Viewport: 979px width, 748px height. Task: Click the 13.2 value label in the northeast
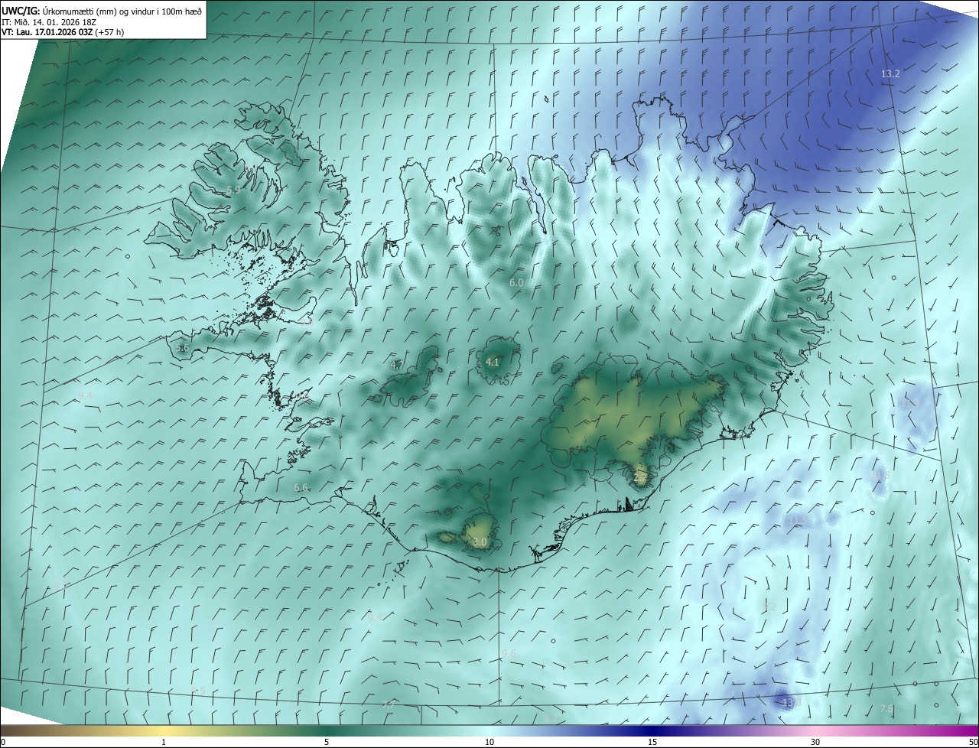click(890, 74)
